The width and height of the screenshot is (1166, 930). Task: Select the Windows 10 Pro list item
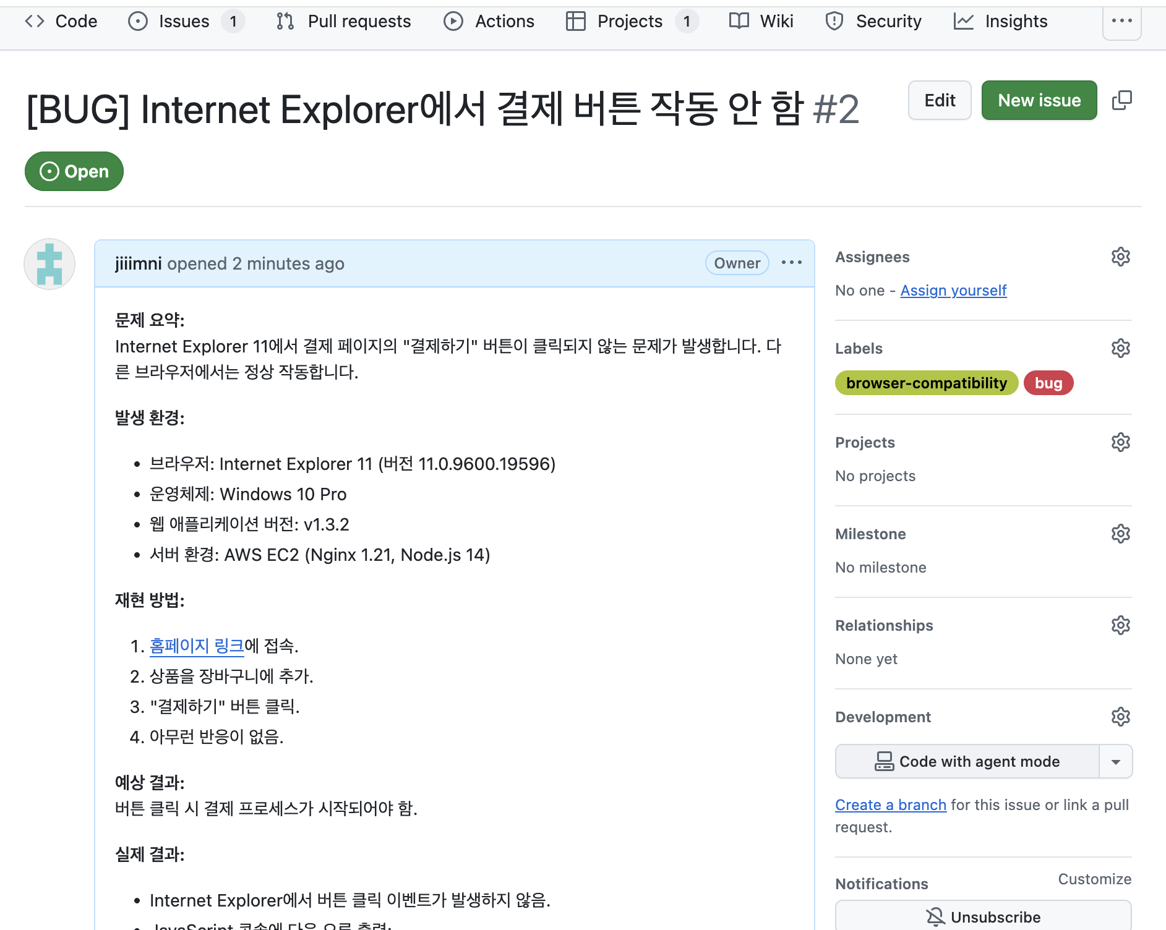click(x=248, y=494)
